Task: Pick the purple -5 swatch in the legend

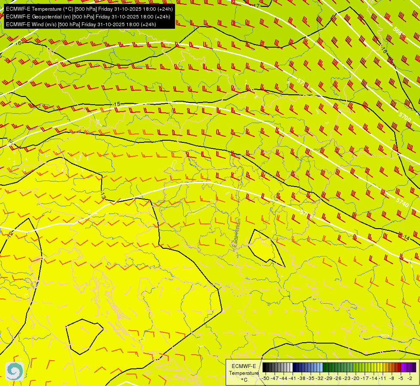Action: (402, 367)
